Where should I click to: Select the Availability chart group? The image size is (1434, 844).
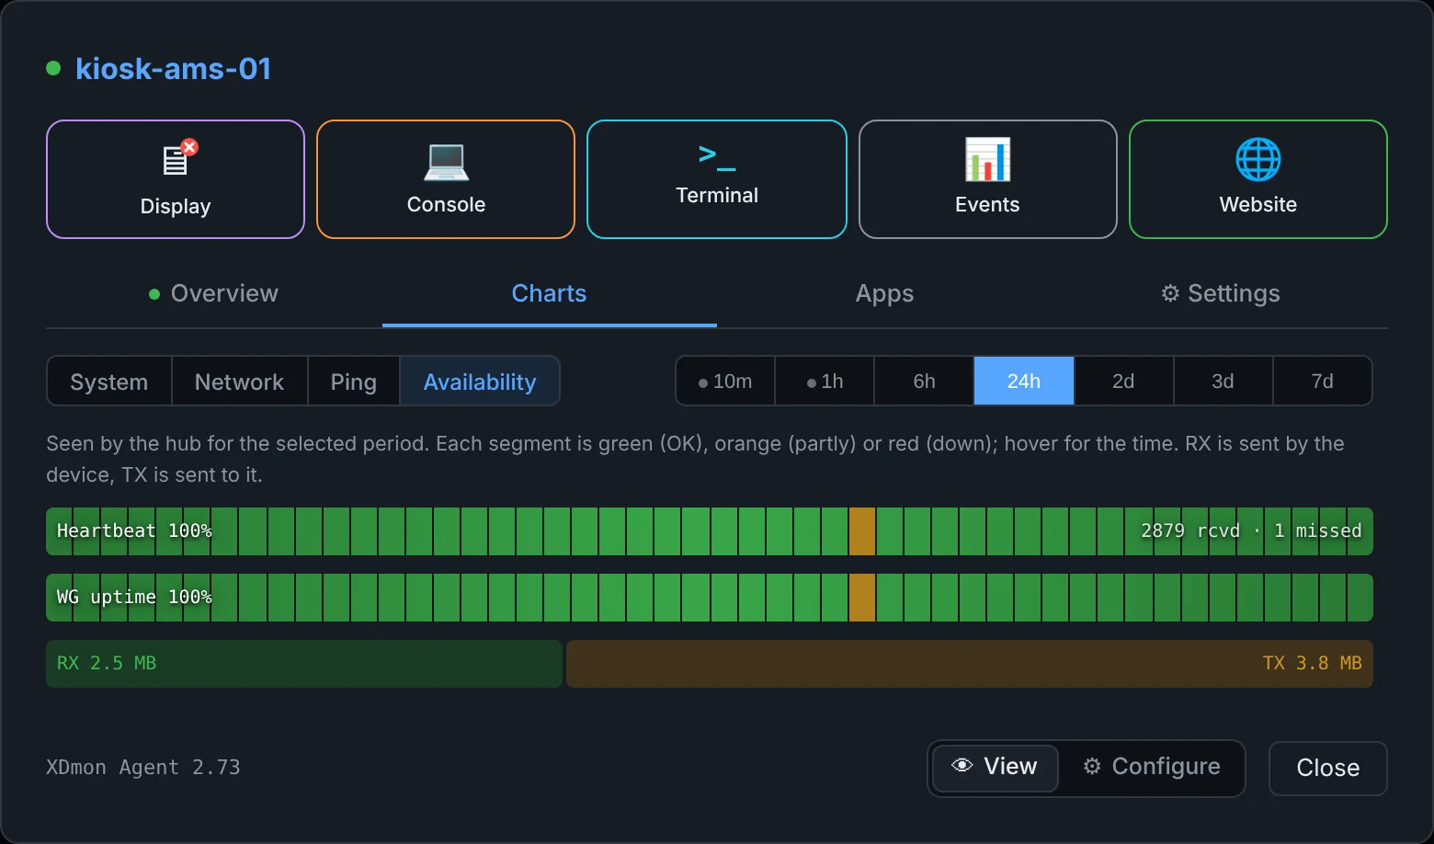click(x=480, y=382)
